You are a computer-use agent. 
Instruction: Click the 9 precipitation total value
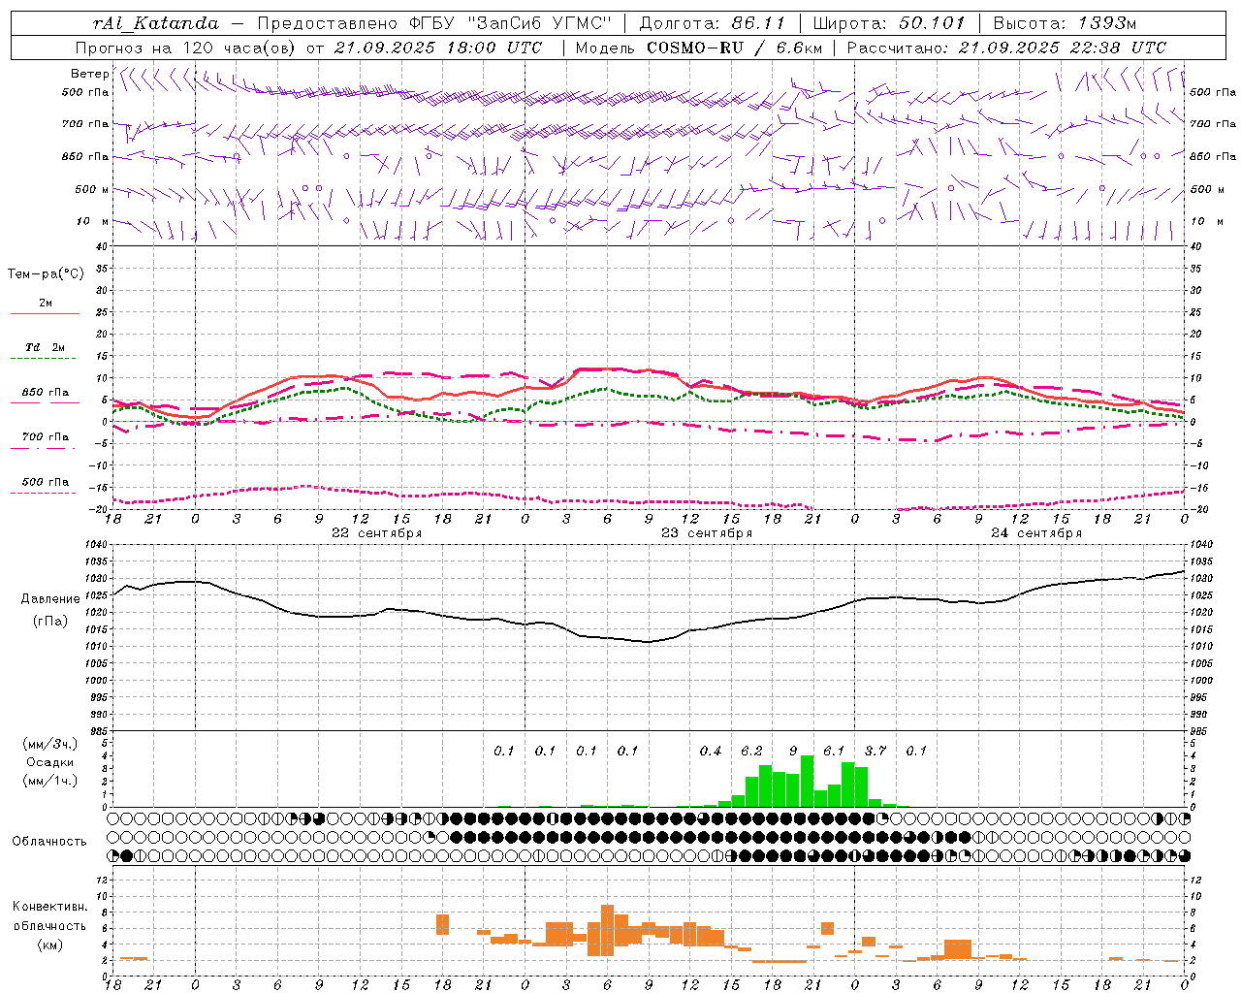point(793,751)
